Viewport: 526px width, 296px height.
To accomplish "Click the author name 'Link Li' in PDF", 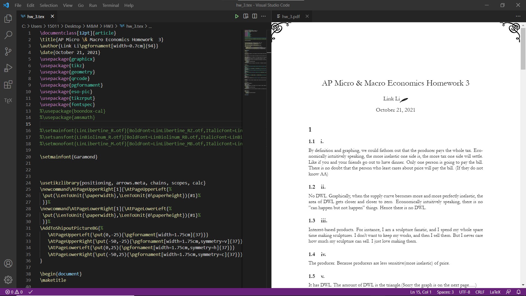I will point(391,99).
